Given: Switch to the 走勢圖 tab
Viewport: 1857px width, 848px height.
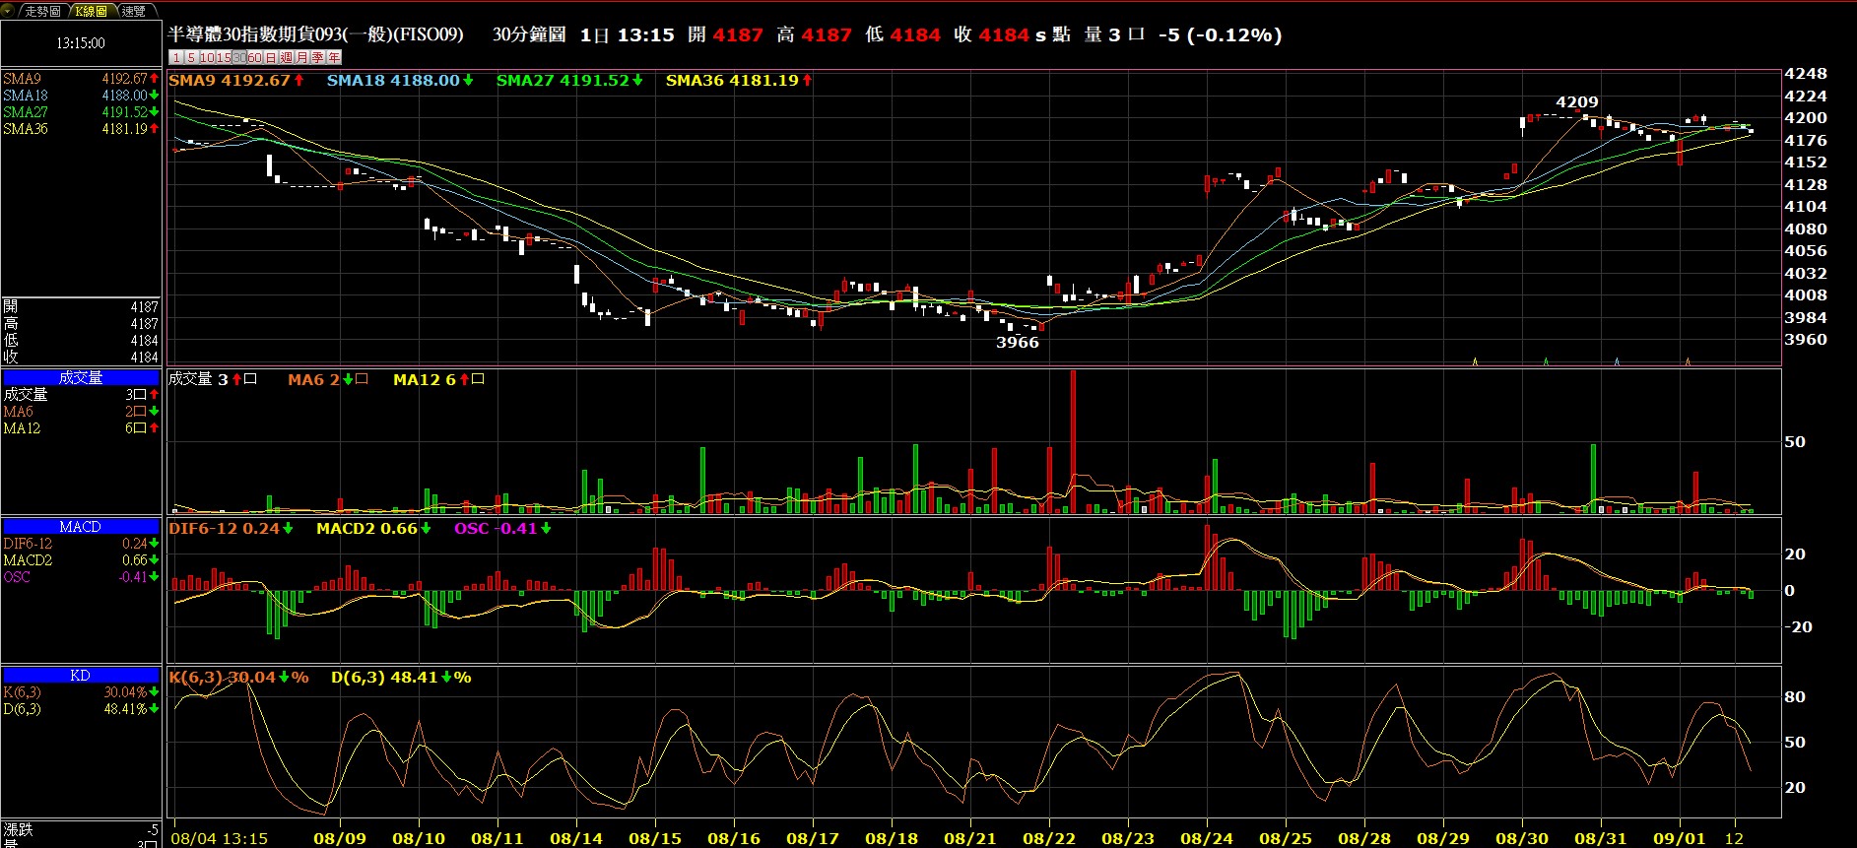Looking at the screenshot, I should click(x=42, y=11).
